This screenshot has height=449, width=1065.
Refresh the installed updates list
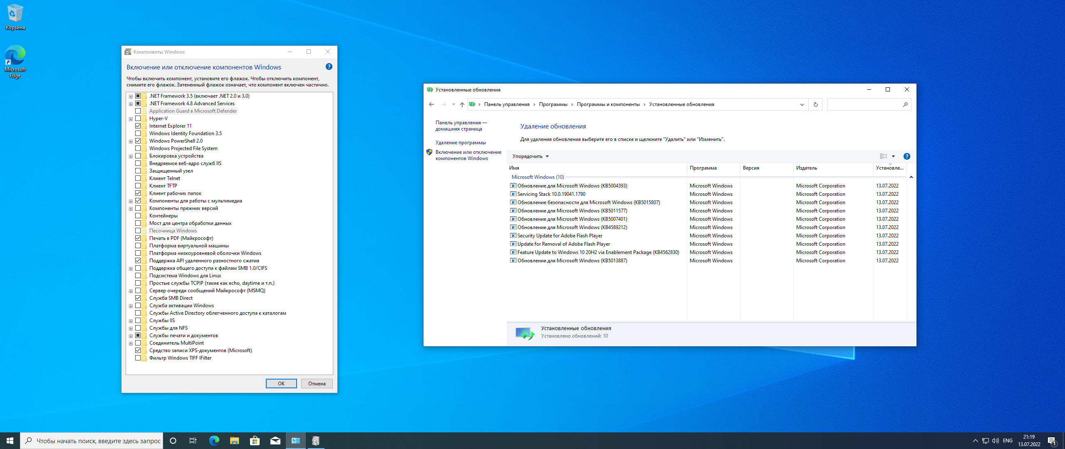[815, 104]
